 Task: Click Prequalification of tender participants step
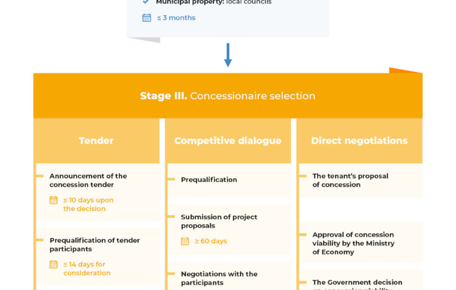[x=94, y=244]
